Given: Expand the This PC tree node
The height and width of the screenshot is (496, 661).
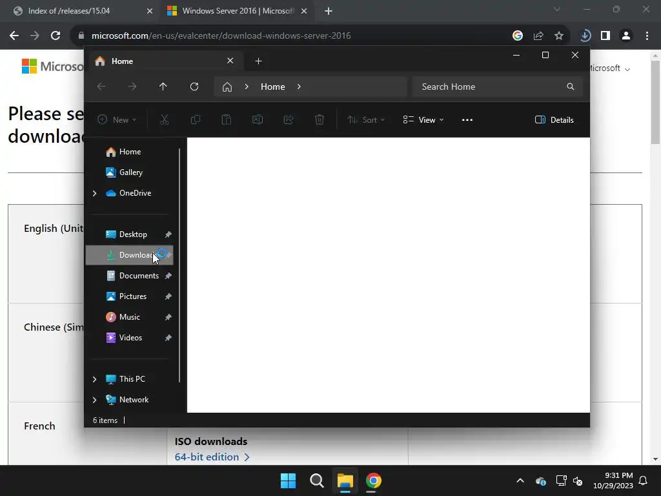Looking at the screenshot, I should pyautogui.click(x=94, y=379).
